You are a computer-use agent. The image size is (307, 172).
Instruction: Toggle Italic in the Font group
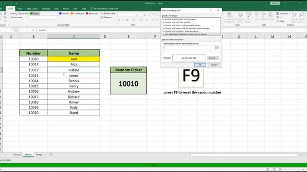click(123, 20)
